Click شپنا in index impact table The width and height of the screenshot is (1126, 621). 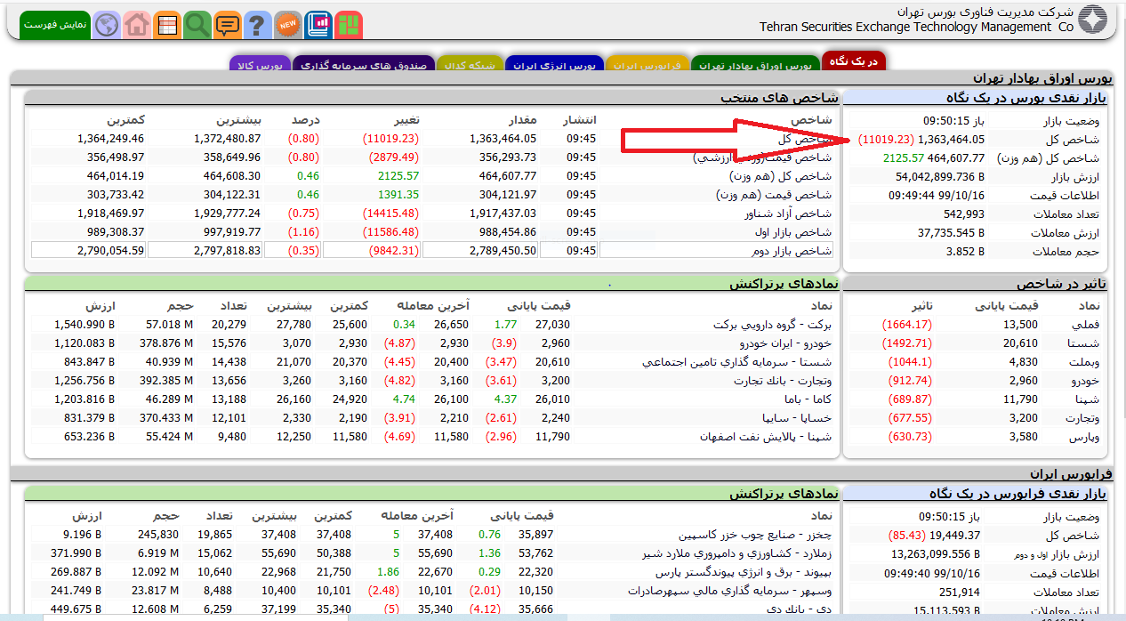pos(1086,399)
